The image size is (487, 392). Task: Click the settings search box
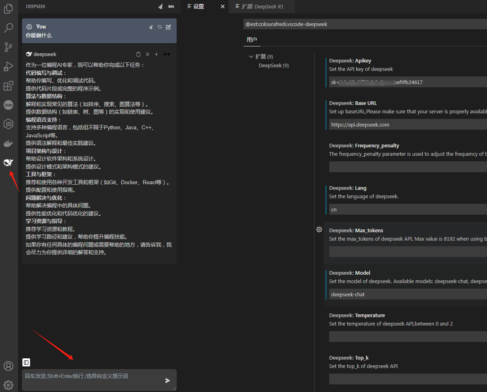click(365, 24)
